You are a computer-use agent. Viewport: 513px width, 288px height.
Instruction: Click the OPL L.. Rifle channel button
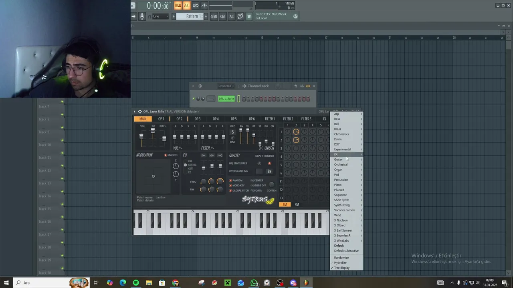(x=226, y=99)
